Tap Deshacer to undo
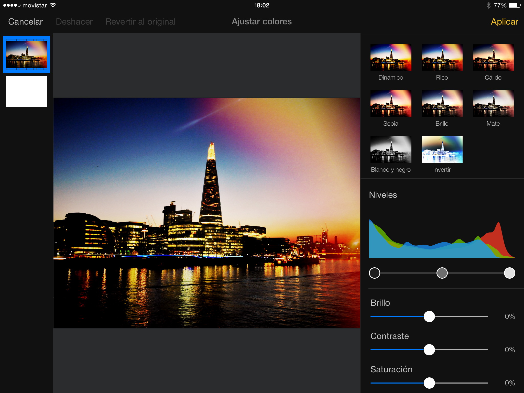This screenshot has height=393, width=524. tap(74, 22)
